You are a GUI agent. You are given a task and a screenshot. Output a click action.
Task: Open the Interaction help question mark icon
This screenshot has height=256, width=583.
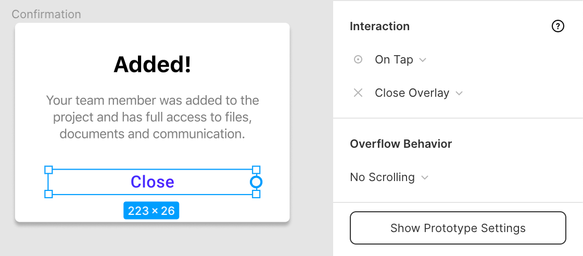[557, 27]
